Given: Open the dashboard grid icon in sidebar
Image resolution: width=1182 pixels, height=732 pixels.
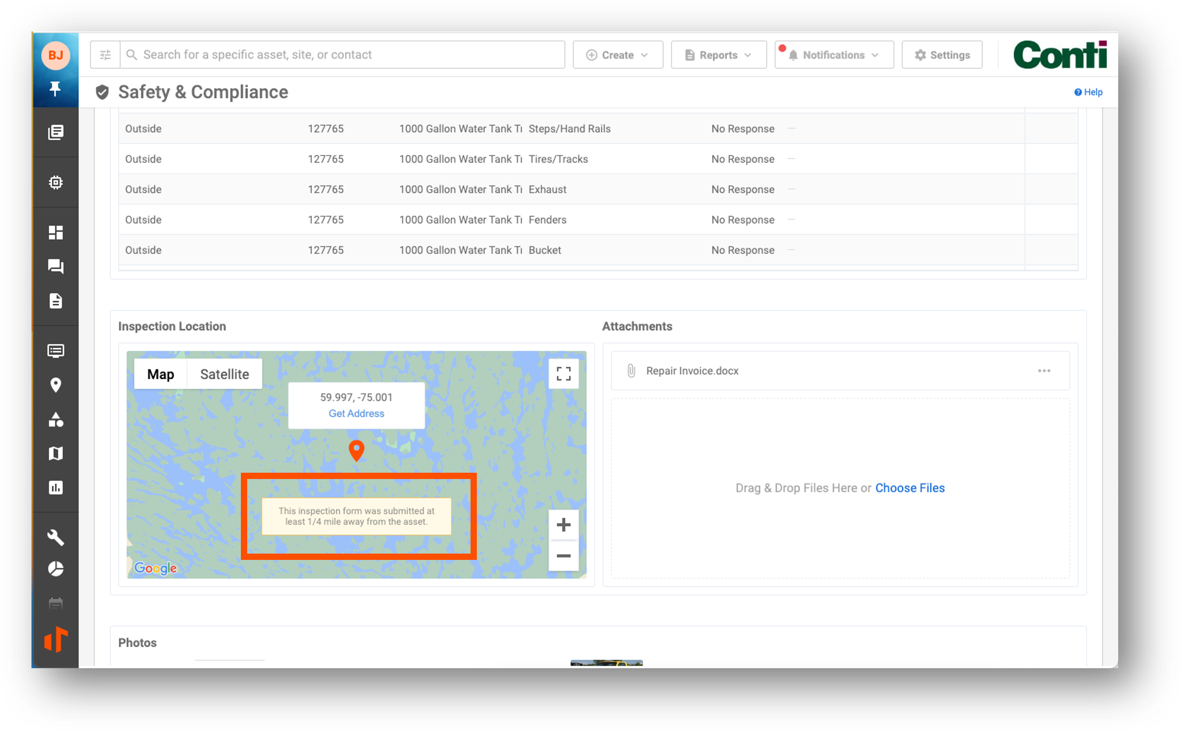Looking at the screenshot, I should pos(56,232).
